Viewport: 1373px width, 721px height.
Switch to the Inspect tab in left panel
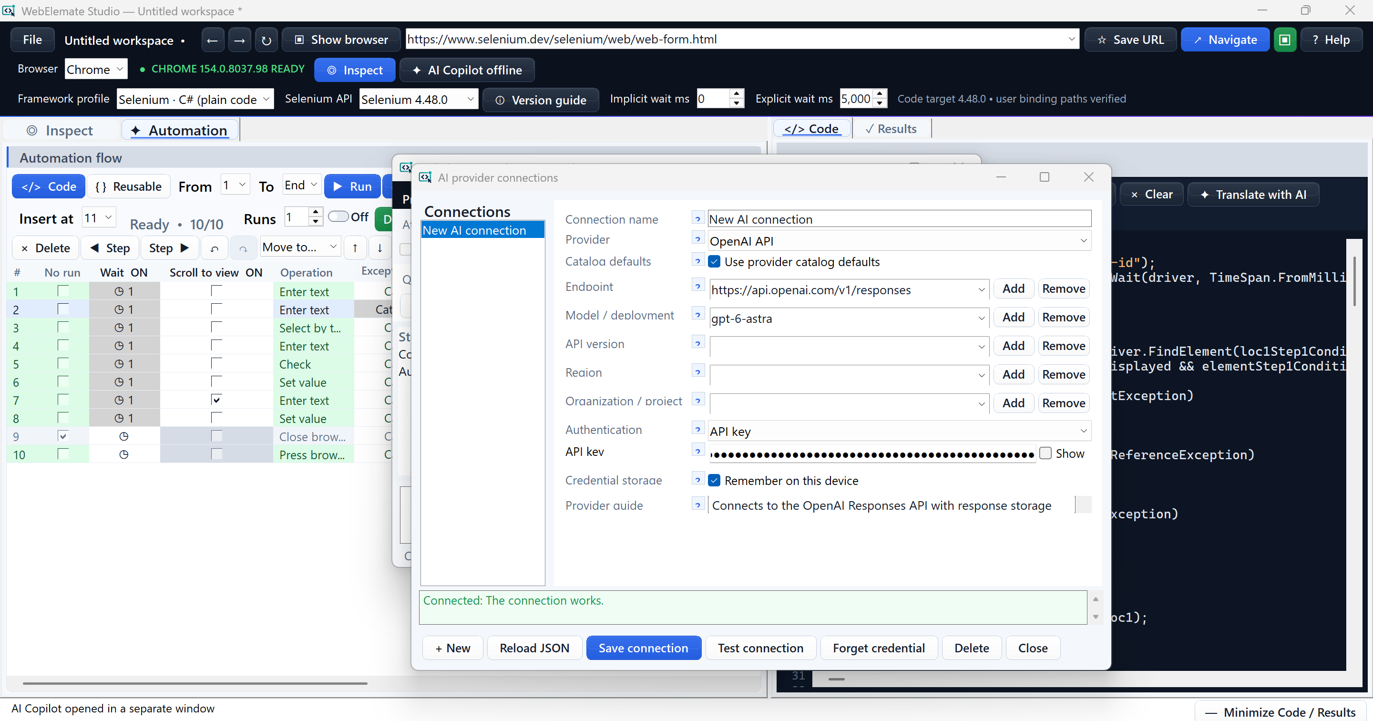coord(60,131)
